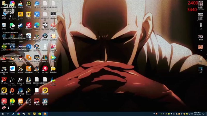The image size is (207, 116).
Task: Open the Tencent Video play icon
Action: point(53,59)
